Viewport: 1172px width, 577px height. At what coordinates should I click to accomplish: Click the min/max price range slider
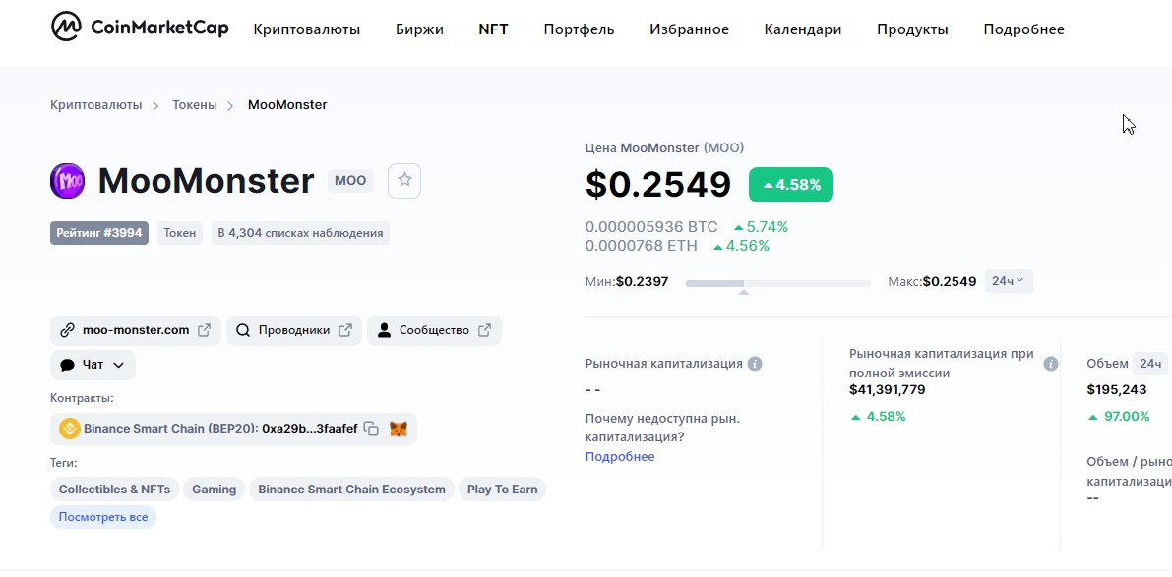777,283
